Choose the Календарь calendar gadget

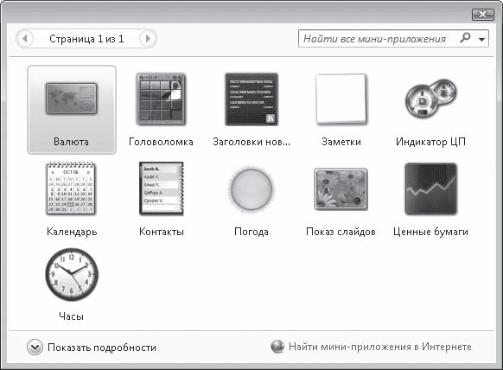71,188
